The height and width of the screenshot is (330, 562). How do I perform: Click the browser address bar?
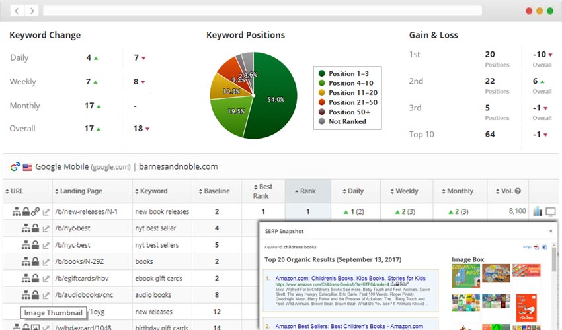point(262,11)
